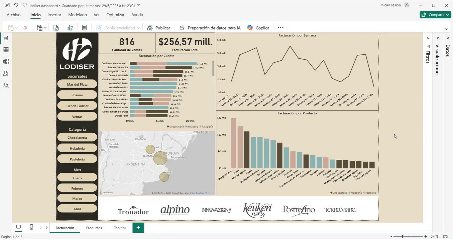Open DAX query view in sidebar

click(6, 73)
